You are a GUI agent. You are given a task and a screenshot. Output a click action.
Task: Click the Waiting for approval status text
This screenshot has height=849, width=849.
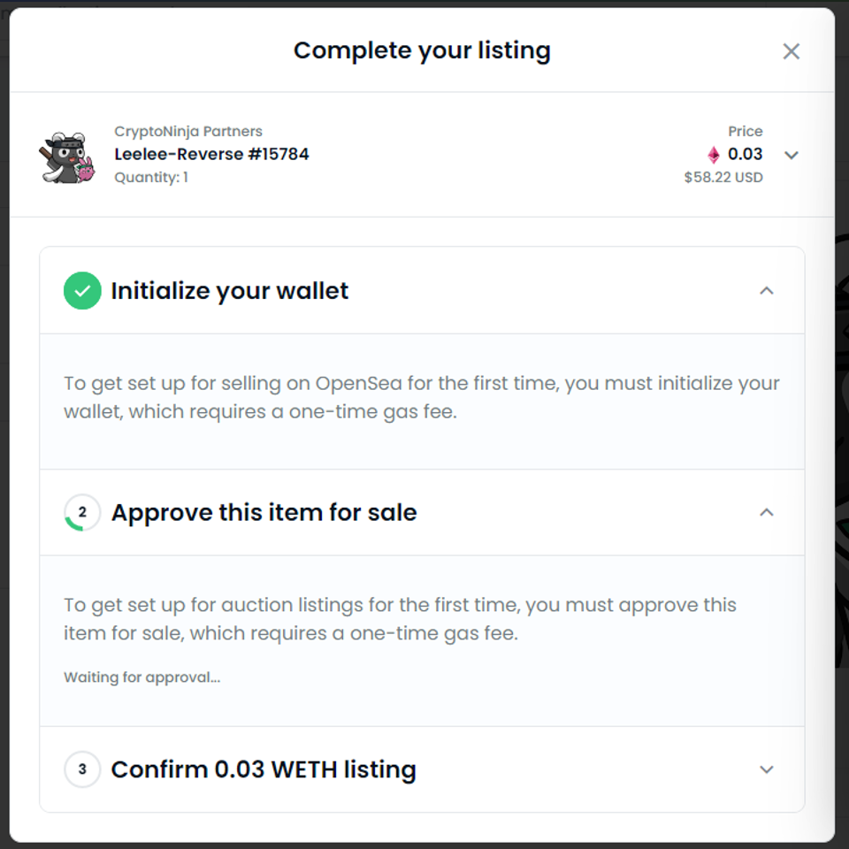point(141,677)
